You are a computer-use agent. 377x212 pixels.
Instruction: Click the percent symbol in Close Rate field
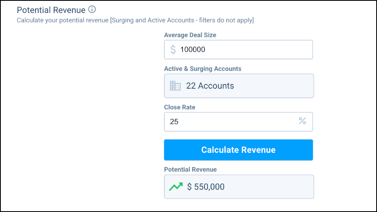[302, 121]
